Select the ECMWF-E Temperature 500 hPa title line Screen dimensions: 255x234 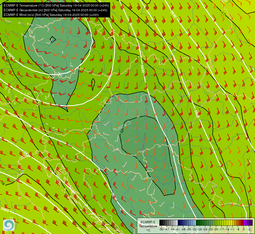tap(56, 5)
